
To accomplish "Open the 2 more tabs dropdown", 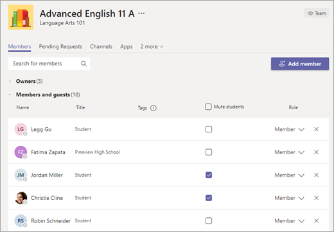I will tap(152, 46).
